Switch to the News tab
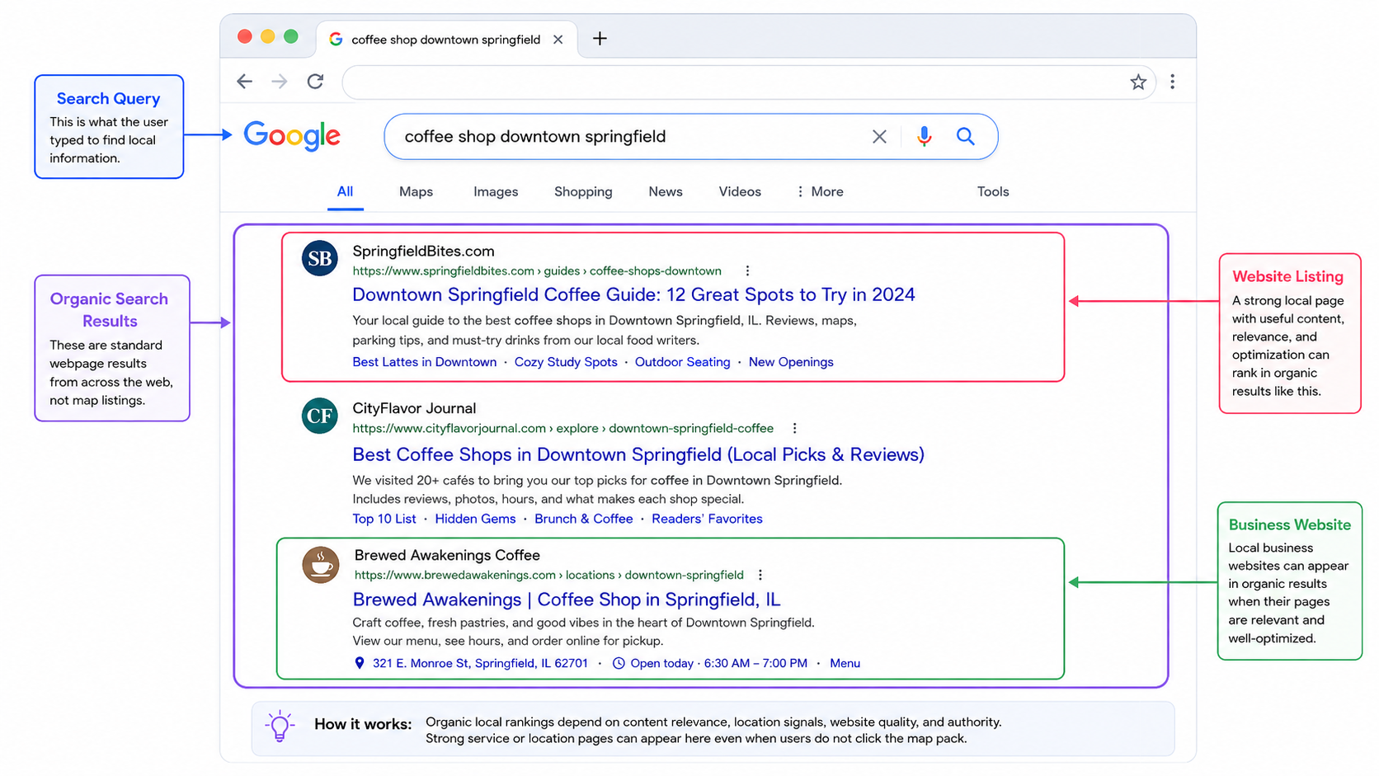This screenshot has width=1379, height=776. pyautogui.click(x=665, y=192)
